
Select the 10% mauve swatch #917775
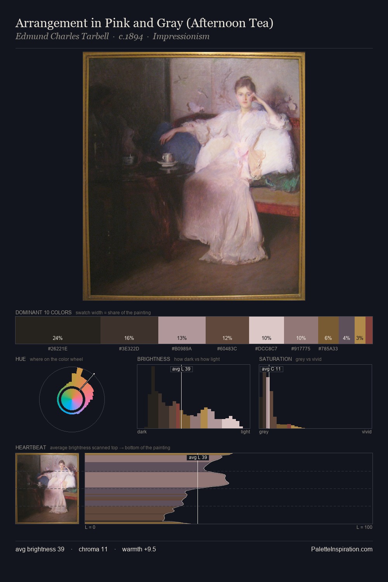[301, 330]
